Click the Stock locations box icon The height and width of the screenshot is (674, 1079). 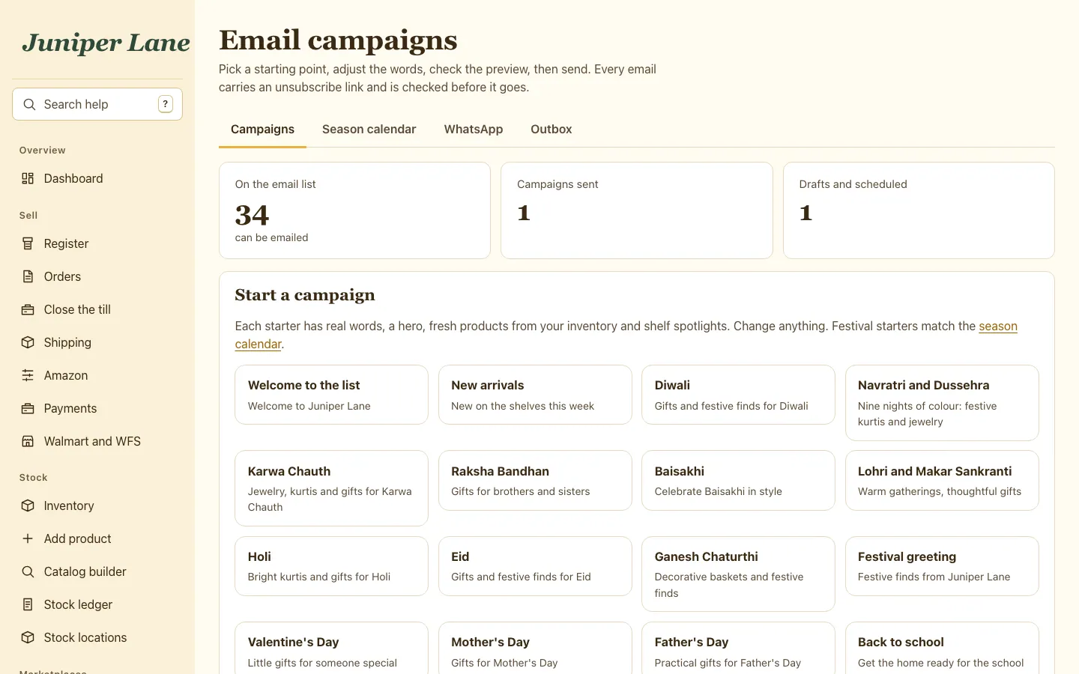tap(28, 637)
